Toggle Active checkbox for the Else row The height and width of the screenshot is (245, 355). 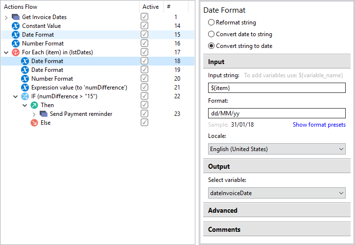click(x=144, y=122)
